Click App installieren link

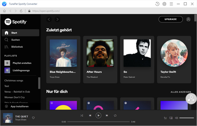click(17, 107)
